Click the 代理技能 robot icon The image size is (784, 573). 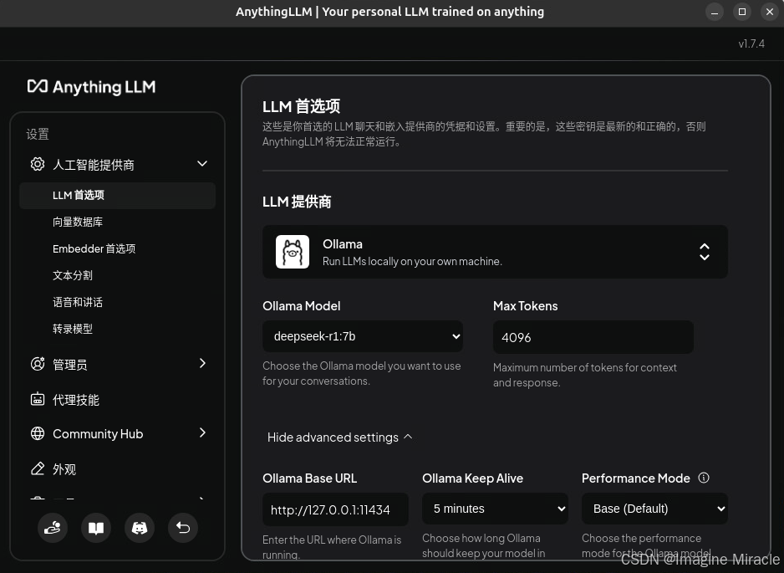point(38,399)
